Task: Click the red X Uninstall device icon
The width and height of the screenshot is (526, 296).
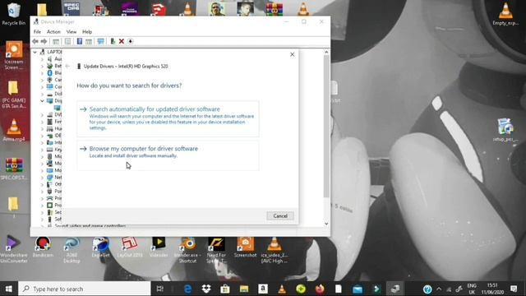Action: point(122,41)
